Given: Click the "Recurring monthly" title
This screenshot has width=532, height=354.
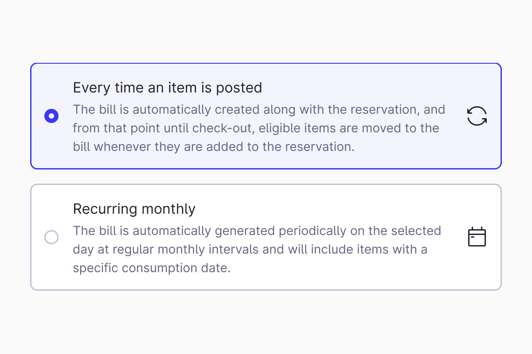Looking at the screenshot, I should click(134, 209).
